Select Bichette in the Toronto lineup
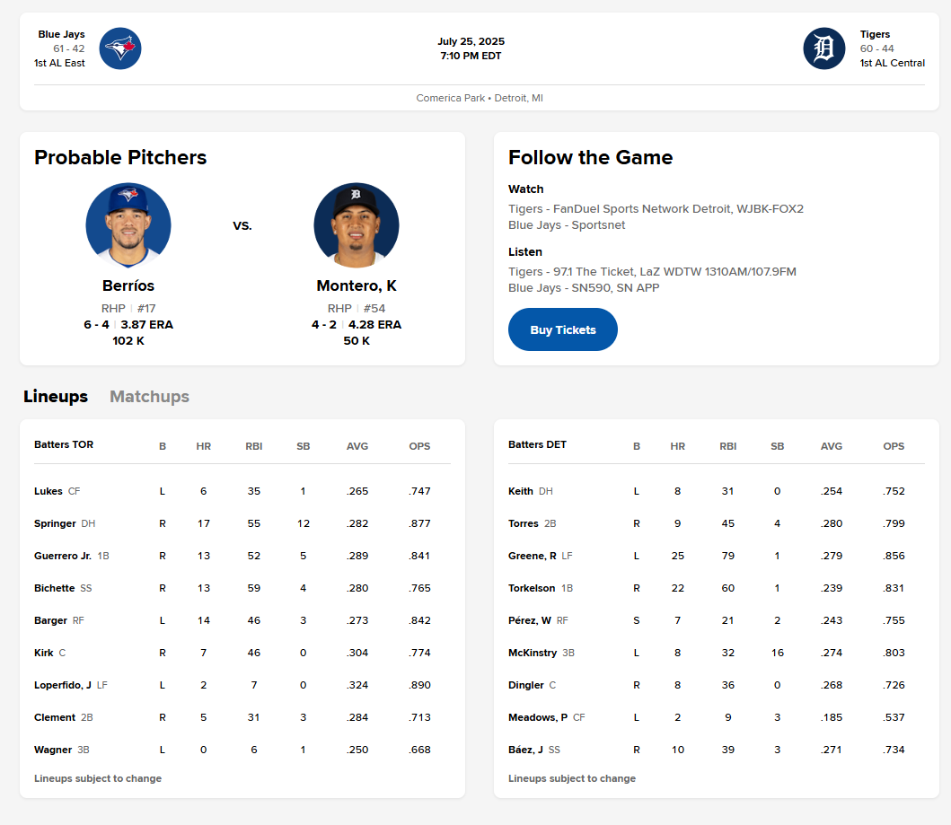 point(55,588)
